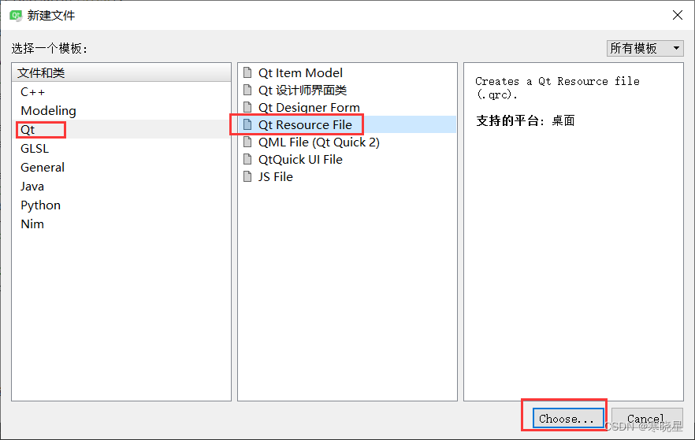Click the Qt 设计师界面类 file icon
Viewport: 695px width, 440px height.
pyautogui.click(x=247, y=90)
